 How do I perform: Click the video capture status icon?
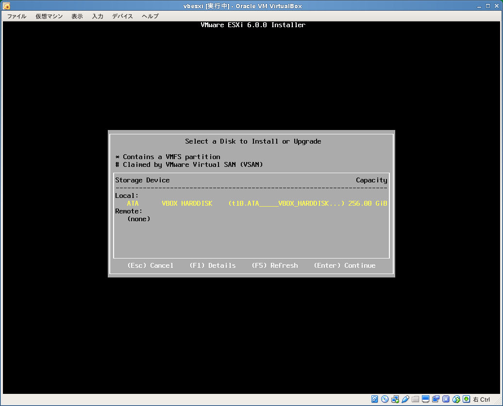(436, 399)
